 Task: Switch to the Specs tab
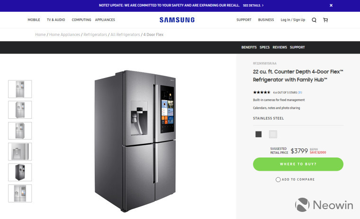pos(264,47)
